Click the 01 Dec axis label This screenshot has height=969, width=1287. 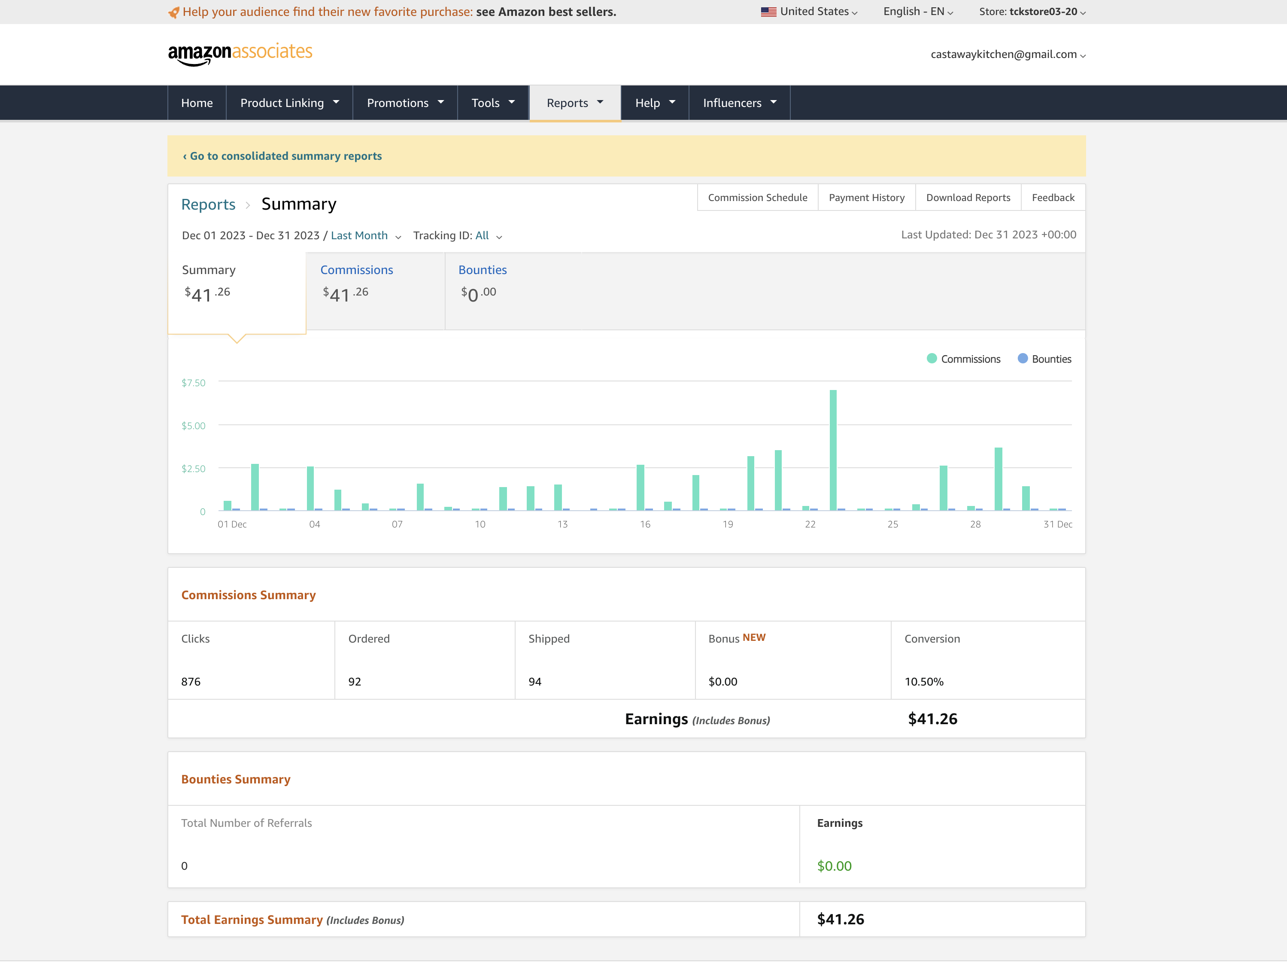coord(232,524)
